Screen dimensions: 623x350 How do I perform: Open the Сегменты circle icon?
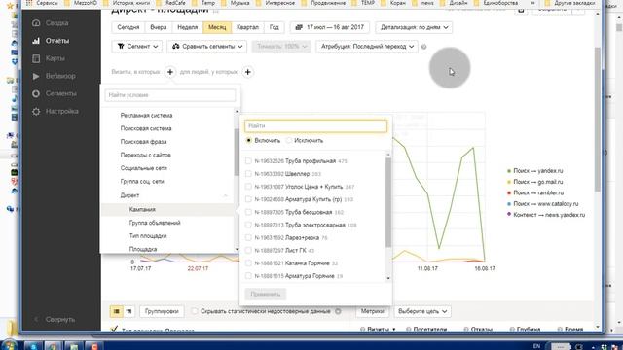(36, 93)
